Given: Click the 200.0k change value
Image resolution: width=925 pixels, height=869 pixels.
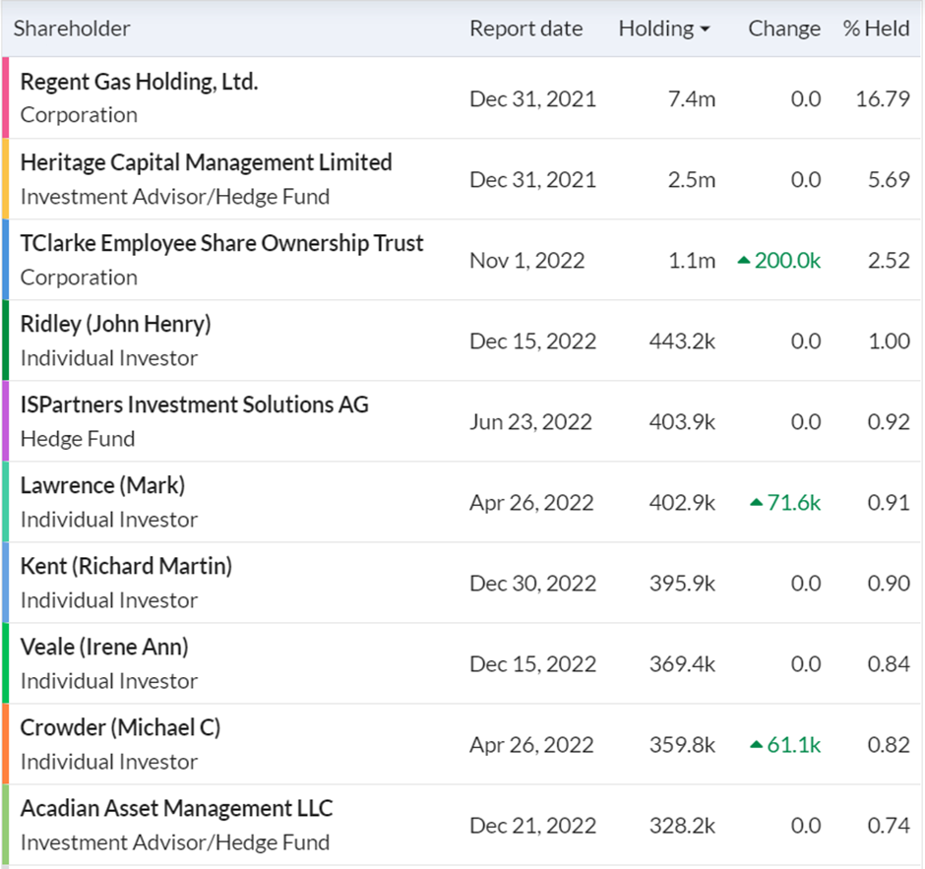Looking at the screenshot, I should pyautogui.click(x=787, y=260).
